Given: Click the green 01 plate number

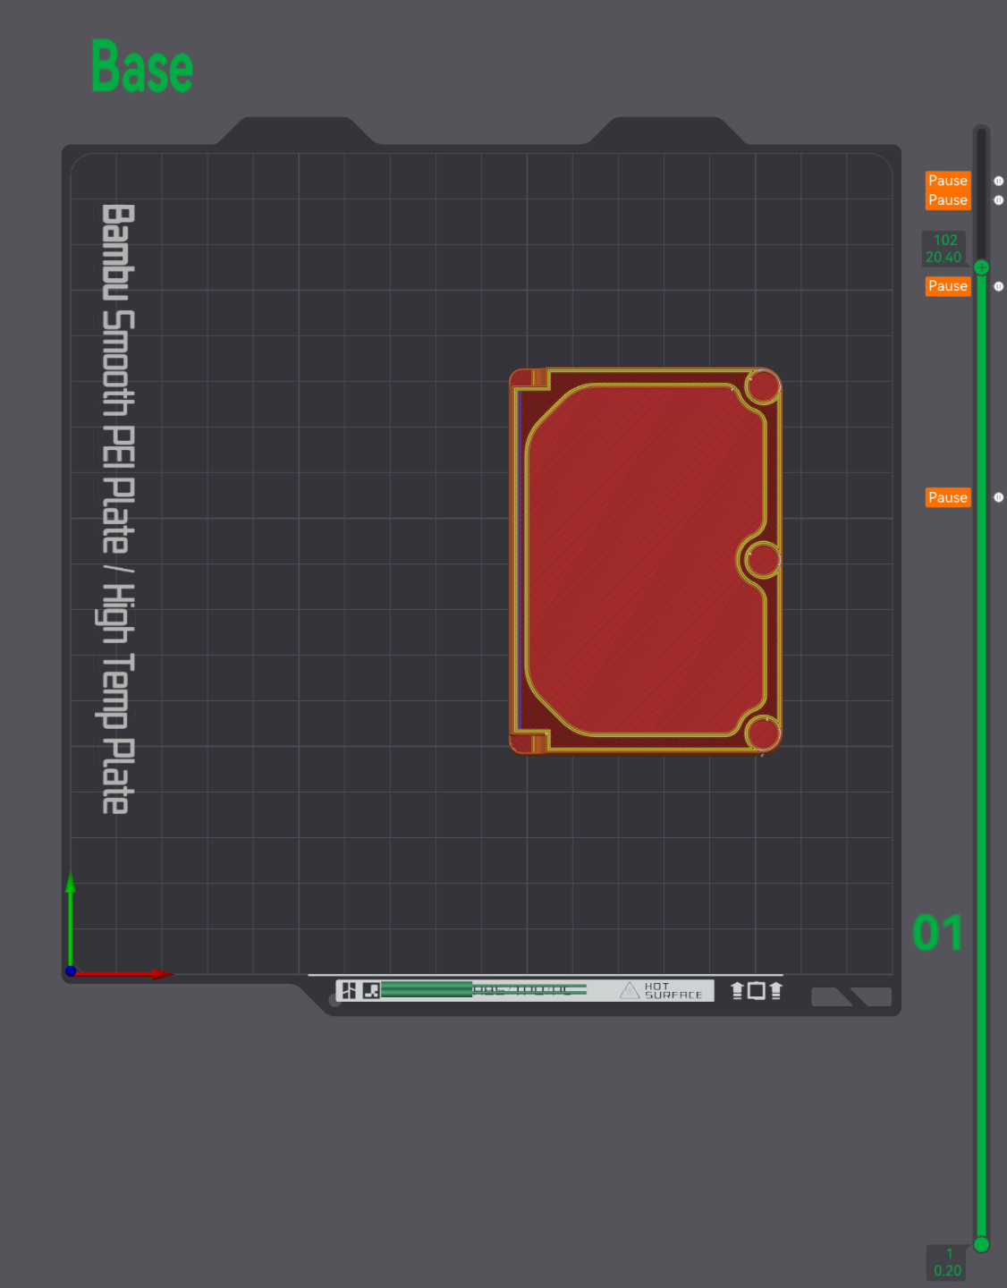Looking at the screenshot, I should pos(937,933).
